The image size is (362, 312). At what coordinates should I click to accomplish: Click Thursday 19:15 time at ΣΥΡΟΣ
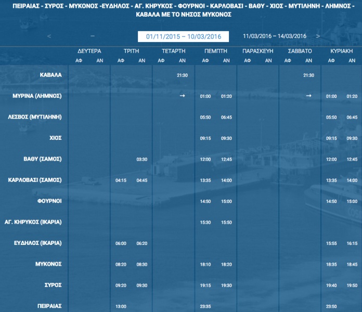[205, 285]
